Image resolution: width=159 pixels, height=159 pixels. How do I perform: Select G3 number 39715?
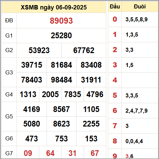[x=32, y=65]
